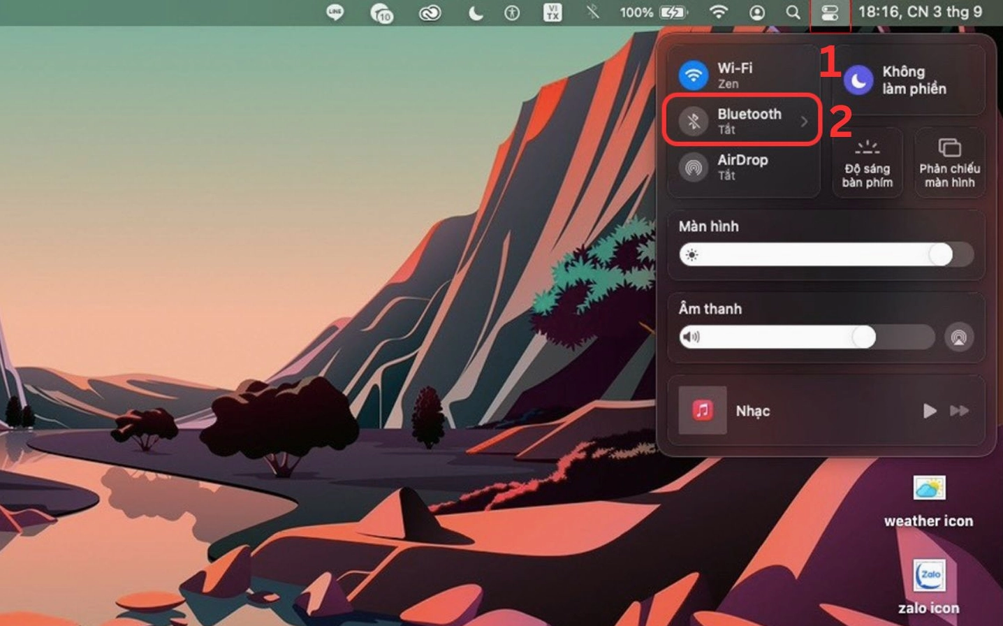Open the date and time menu bar item
Screen dimensions: 1003x626
(x=920, y=13)
